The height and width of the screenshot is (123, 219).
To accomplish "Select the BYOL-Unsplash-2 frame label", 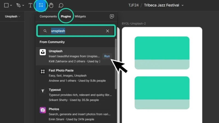I will 134,24.
